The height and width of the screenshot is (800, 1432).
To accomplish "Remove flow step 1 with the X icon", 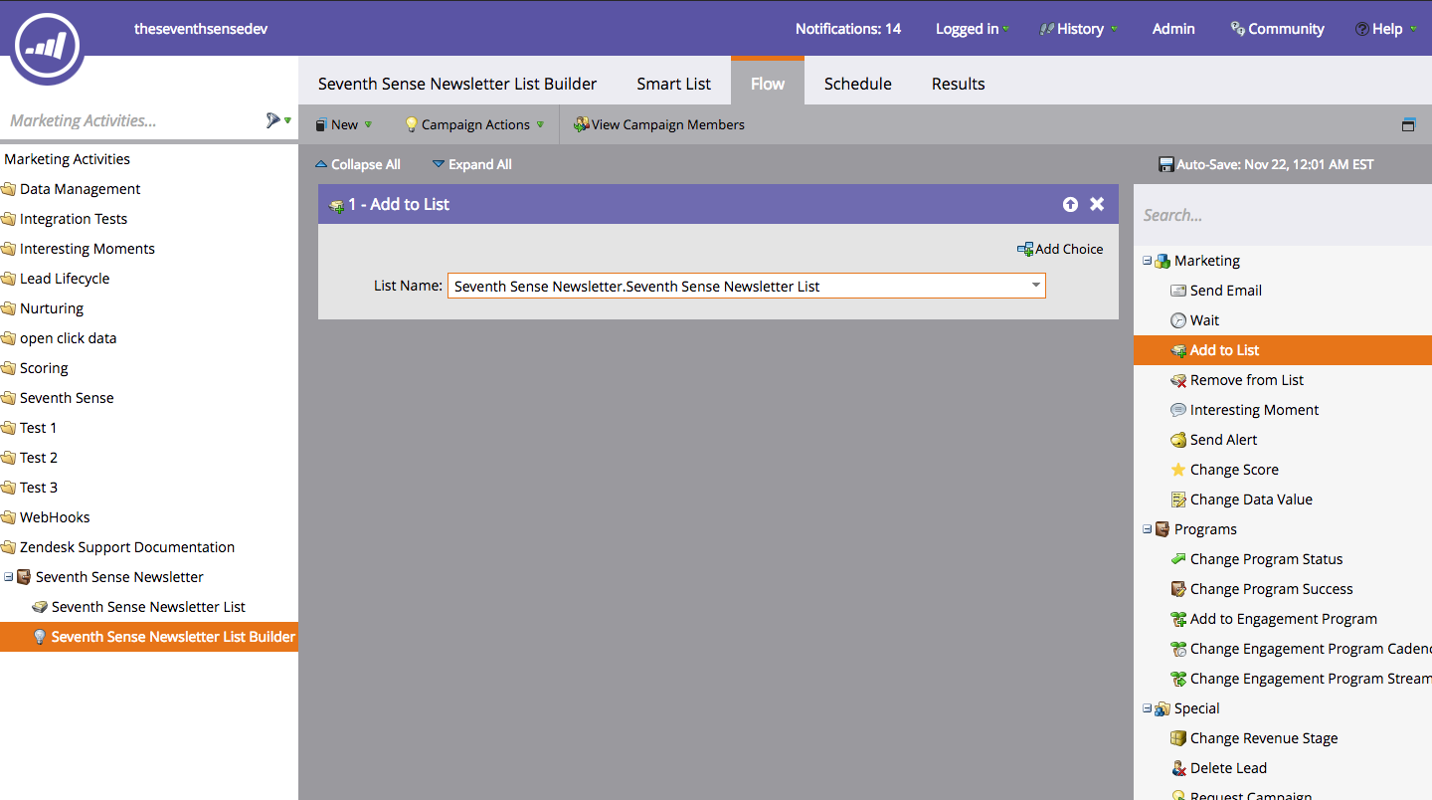I will 1097,204.
